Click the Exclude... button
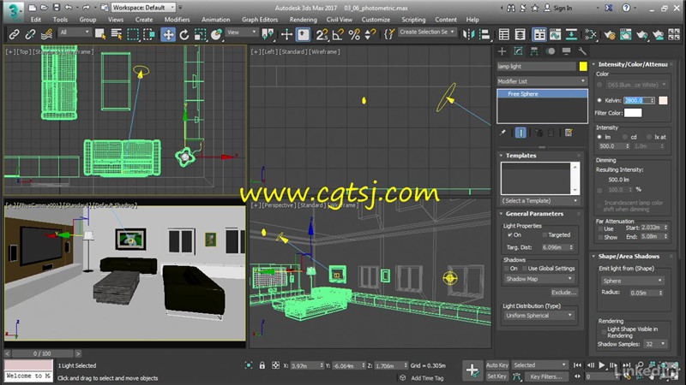 point(564,293)
